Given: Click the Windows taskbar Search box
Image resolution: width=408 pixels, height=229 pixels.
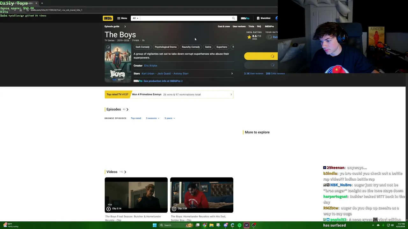Looking at the screenshot, I should click(176, 225).
